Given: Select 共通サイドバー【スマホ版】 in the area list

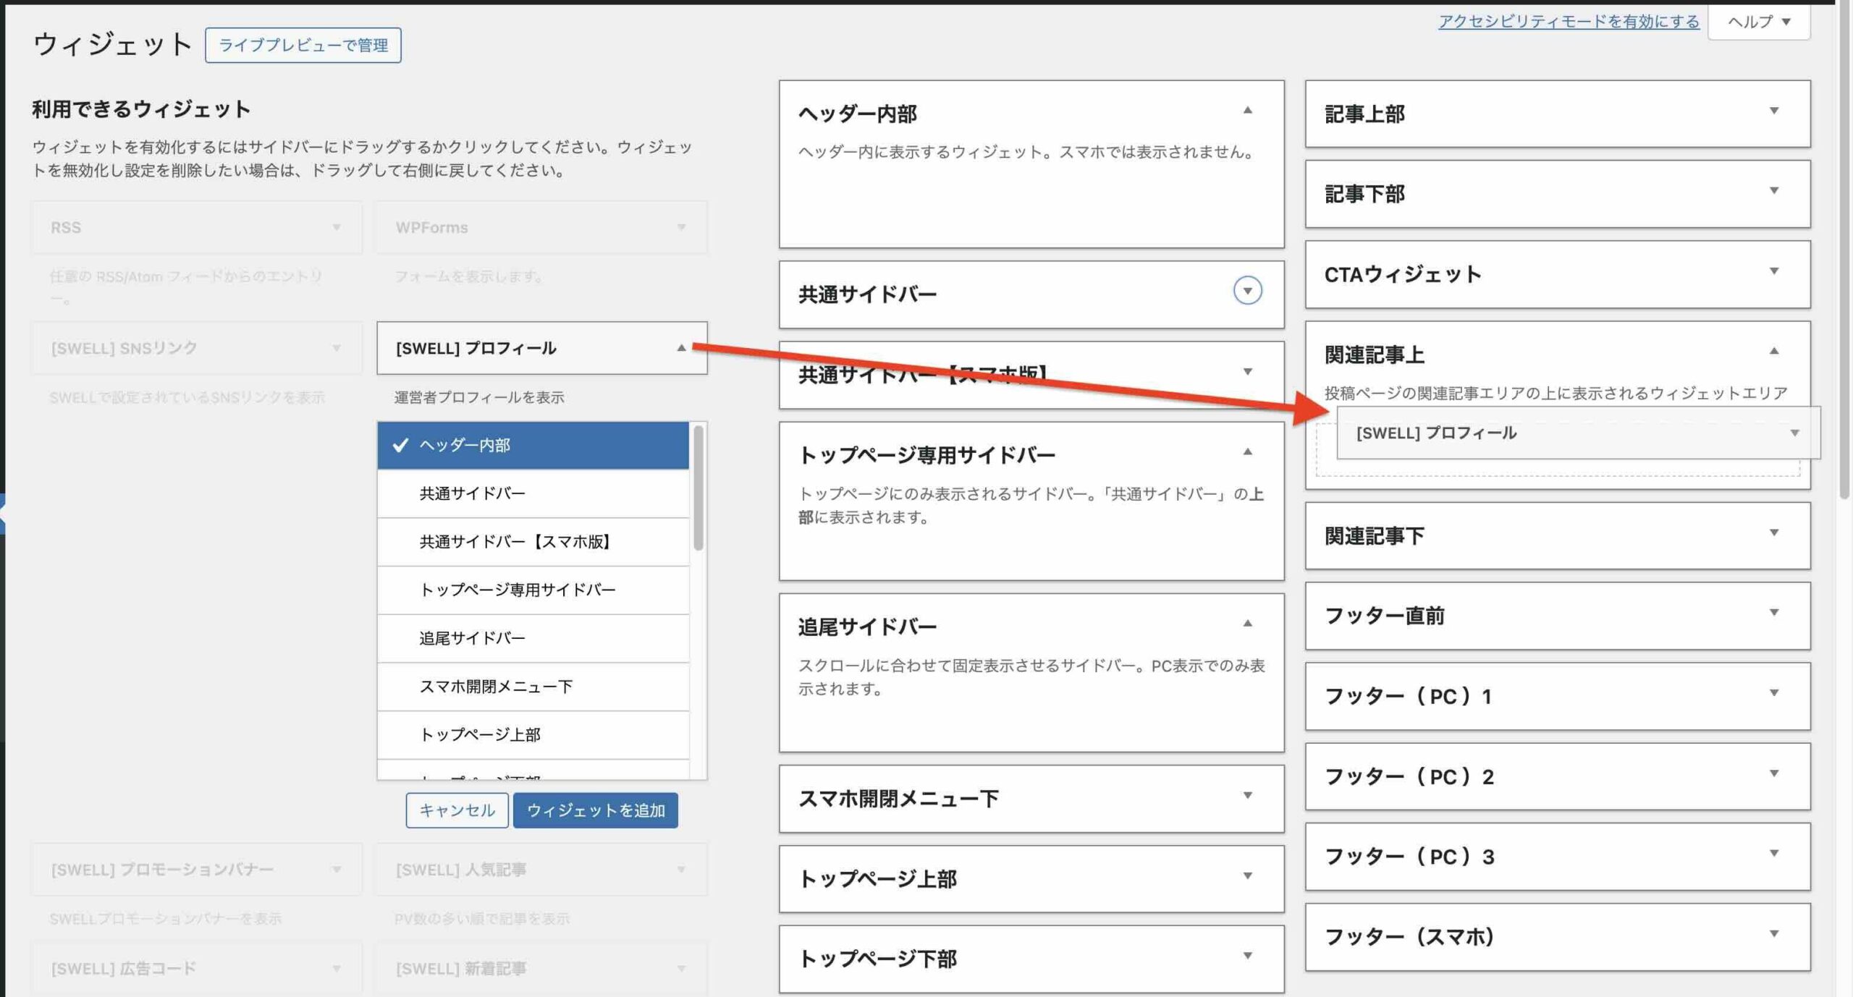Looking at the screenshot, I should point(533,542).
